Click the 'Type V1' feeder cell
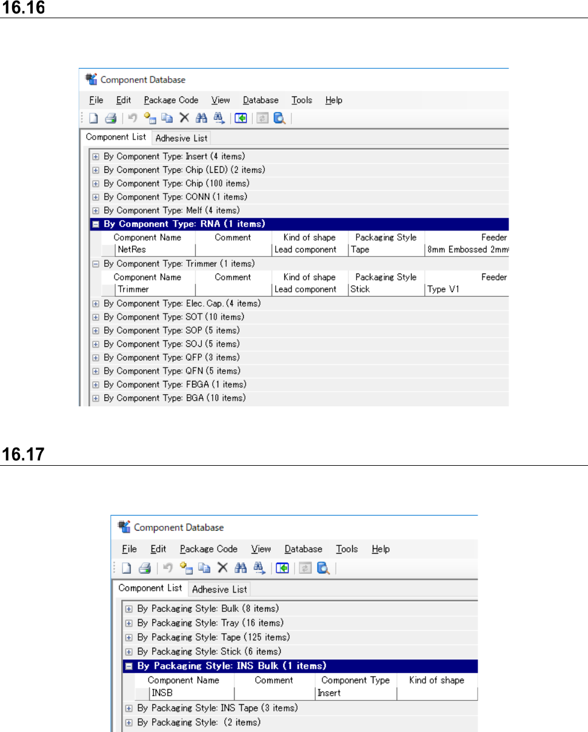The height and width of the screenshot is (732, 588). (467, 289)
